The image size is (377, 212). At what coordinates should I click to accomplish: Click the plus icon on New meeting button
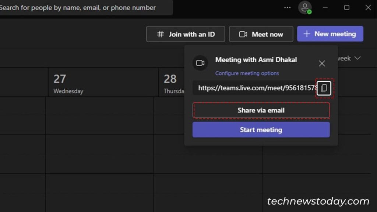[x=306, y=33]
